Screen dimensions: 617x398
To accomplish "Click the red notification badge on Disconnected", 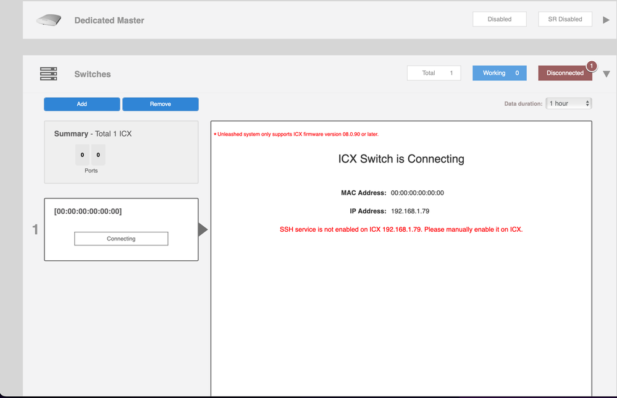I will click(591, 66).
